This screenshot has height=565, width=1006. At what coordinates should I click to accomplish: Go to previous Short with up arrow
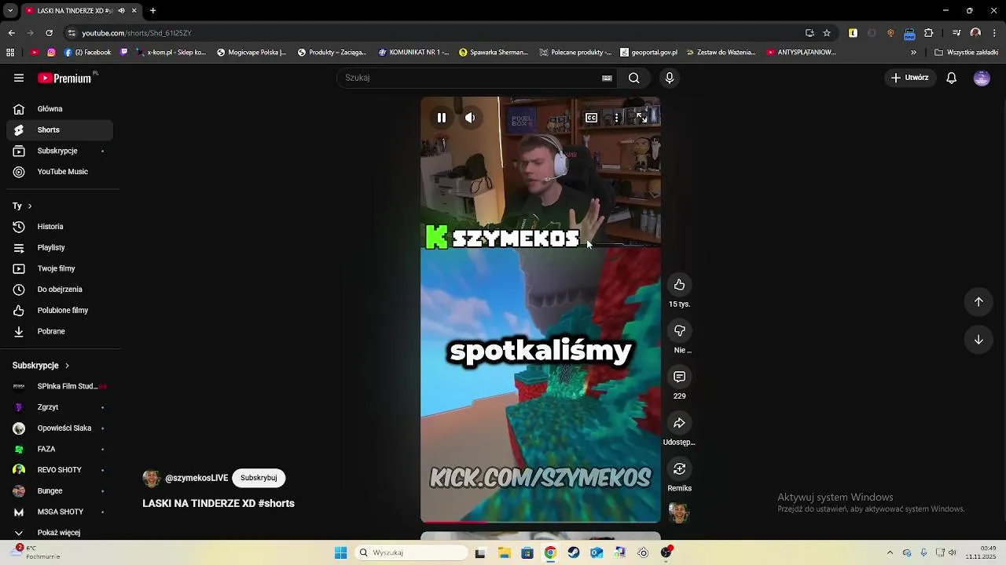978,302
